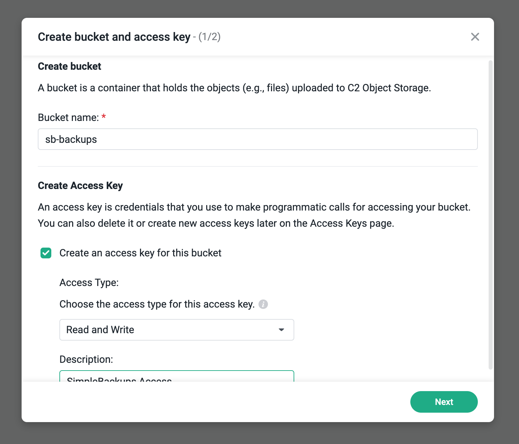Viewport: 519px width, 444px height.
Task: Click the dropdown caret inside Read and Write
Action: 281,330
